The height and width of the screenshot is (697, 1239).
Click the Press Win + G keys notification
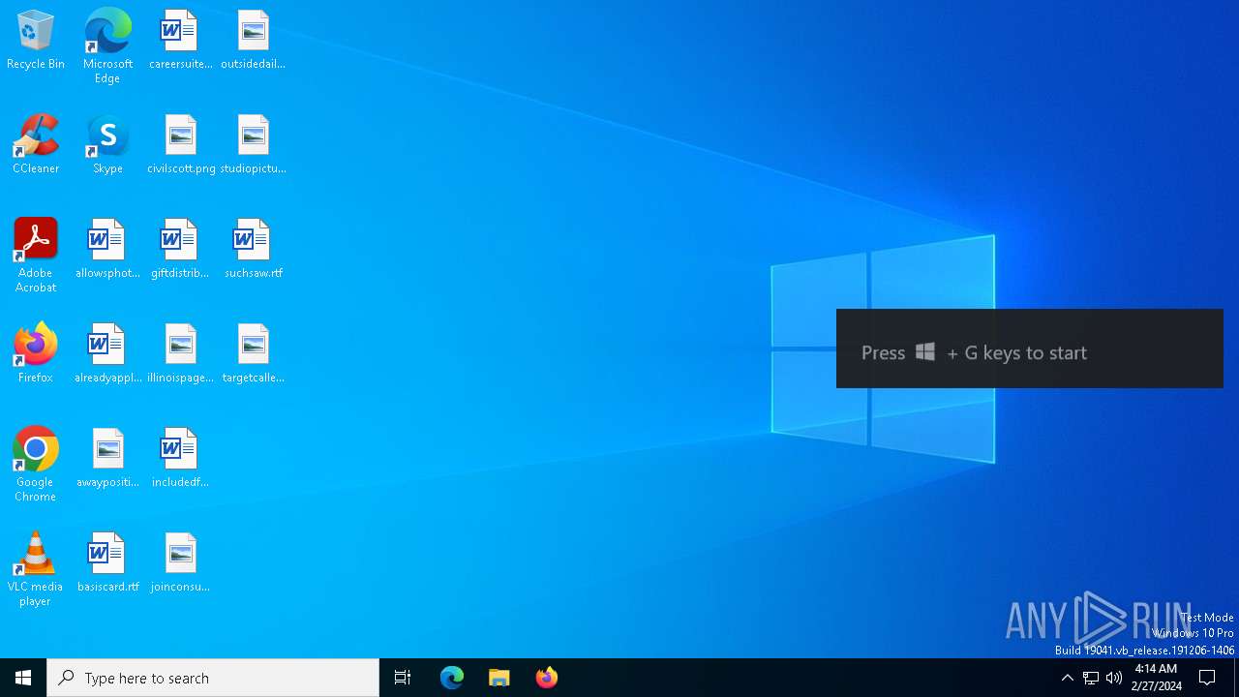click(1030, 348)
